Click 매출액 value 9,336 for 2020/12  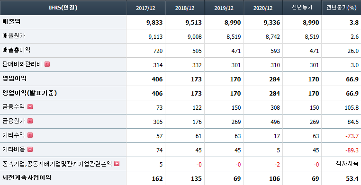[271, 23]
